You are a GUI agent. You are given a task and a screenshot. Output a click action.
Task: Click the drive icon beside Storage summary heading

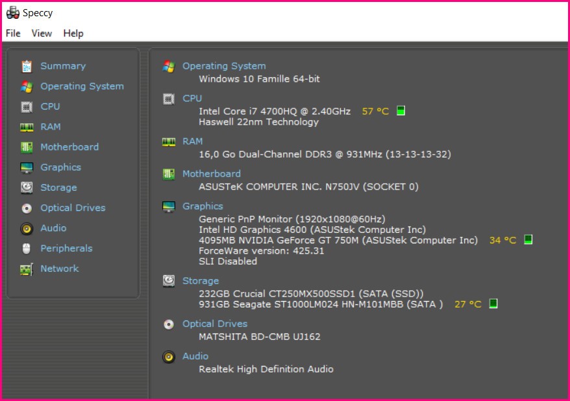tap(169, 281)
